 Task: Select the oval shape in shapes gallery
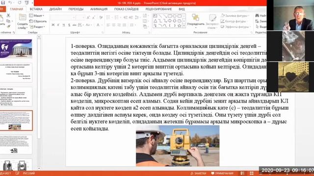[175, 16]
